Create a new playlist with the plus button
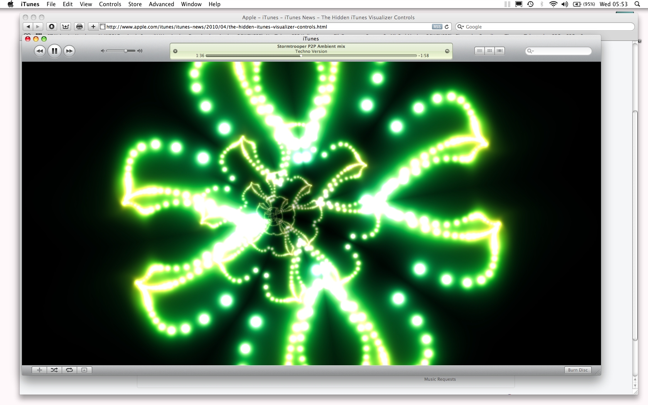Image resolution: width=648 pixels, height=405 pixels. coord(39,370)
